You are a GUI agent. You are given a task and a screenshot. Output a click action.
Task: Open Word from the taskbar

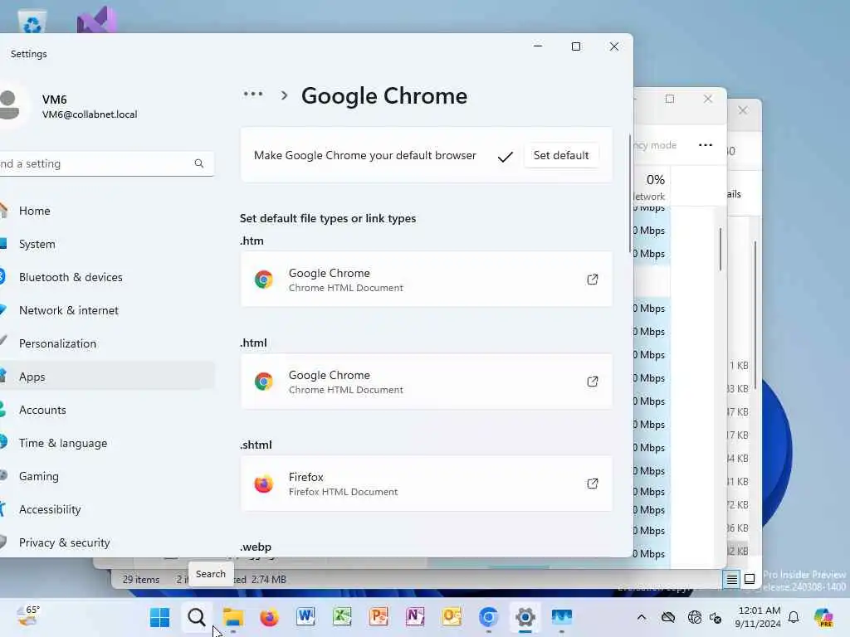(x=305, y=617)
